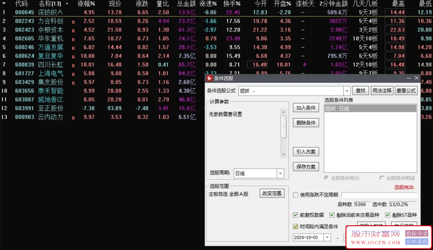The height and width of the screenshot is (250, 433).
Task: Open the header dropdown arrow above row numbers
Action: (4, 3)
